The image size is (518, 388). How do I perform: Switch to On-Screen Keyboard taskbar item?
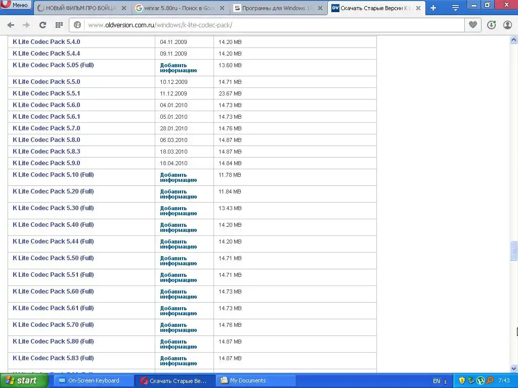point(93,381)
